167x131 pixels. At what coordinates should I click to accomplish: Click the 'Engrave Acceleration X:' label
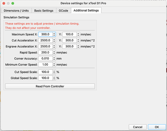point(22,46)
